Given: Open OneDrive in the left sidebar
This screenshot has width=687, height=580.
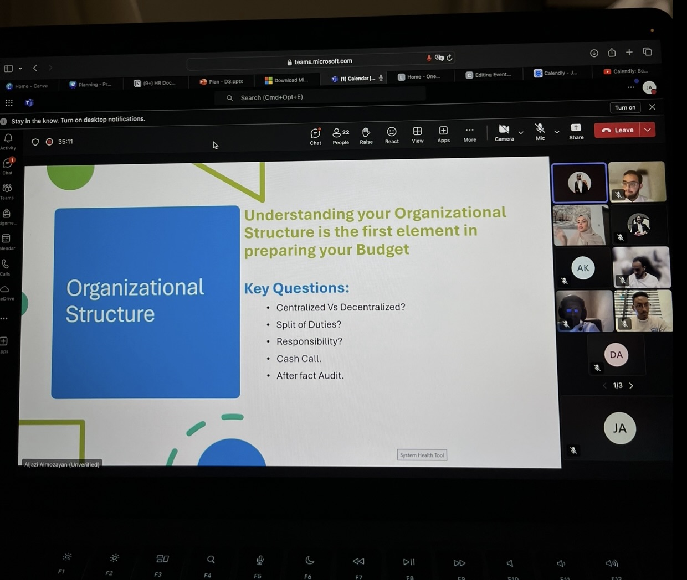Looking at the screenshot, I should click(6, 293).
